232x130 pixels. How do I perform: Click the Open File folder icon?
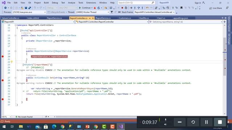click(22, 8)
